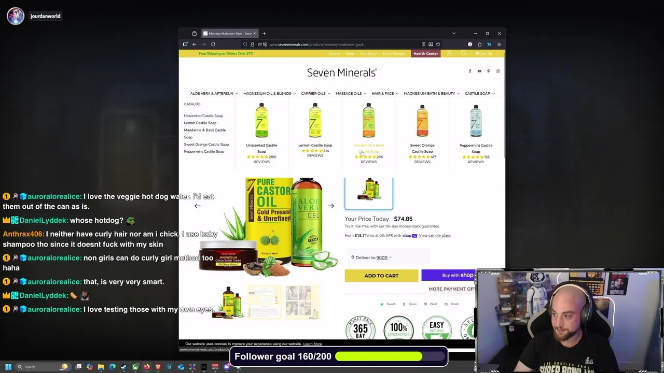Image resolution: width=664 pixels, height=373 pixels.
Task: Click View sample plans link
Action: 435,236
